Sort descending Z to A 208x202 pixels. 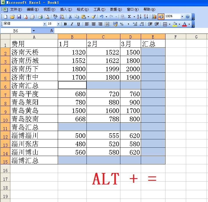[146, 17]
